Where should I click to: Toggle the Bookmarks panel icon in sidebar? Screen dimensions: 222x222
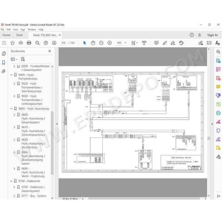4,62
